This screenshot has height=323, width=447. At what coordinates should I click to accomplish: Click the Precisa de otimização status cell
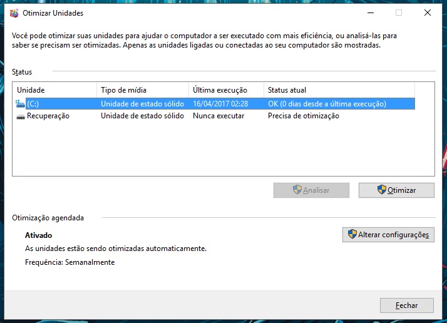tap(303, 116)
